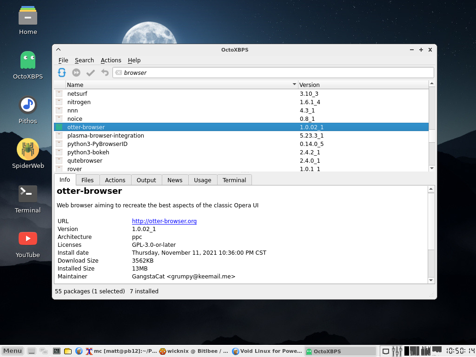Click package list scroll down arrow
Screen dimensions: 476x357
(x=432, y=168)
